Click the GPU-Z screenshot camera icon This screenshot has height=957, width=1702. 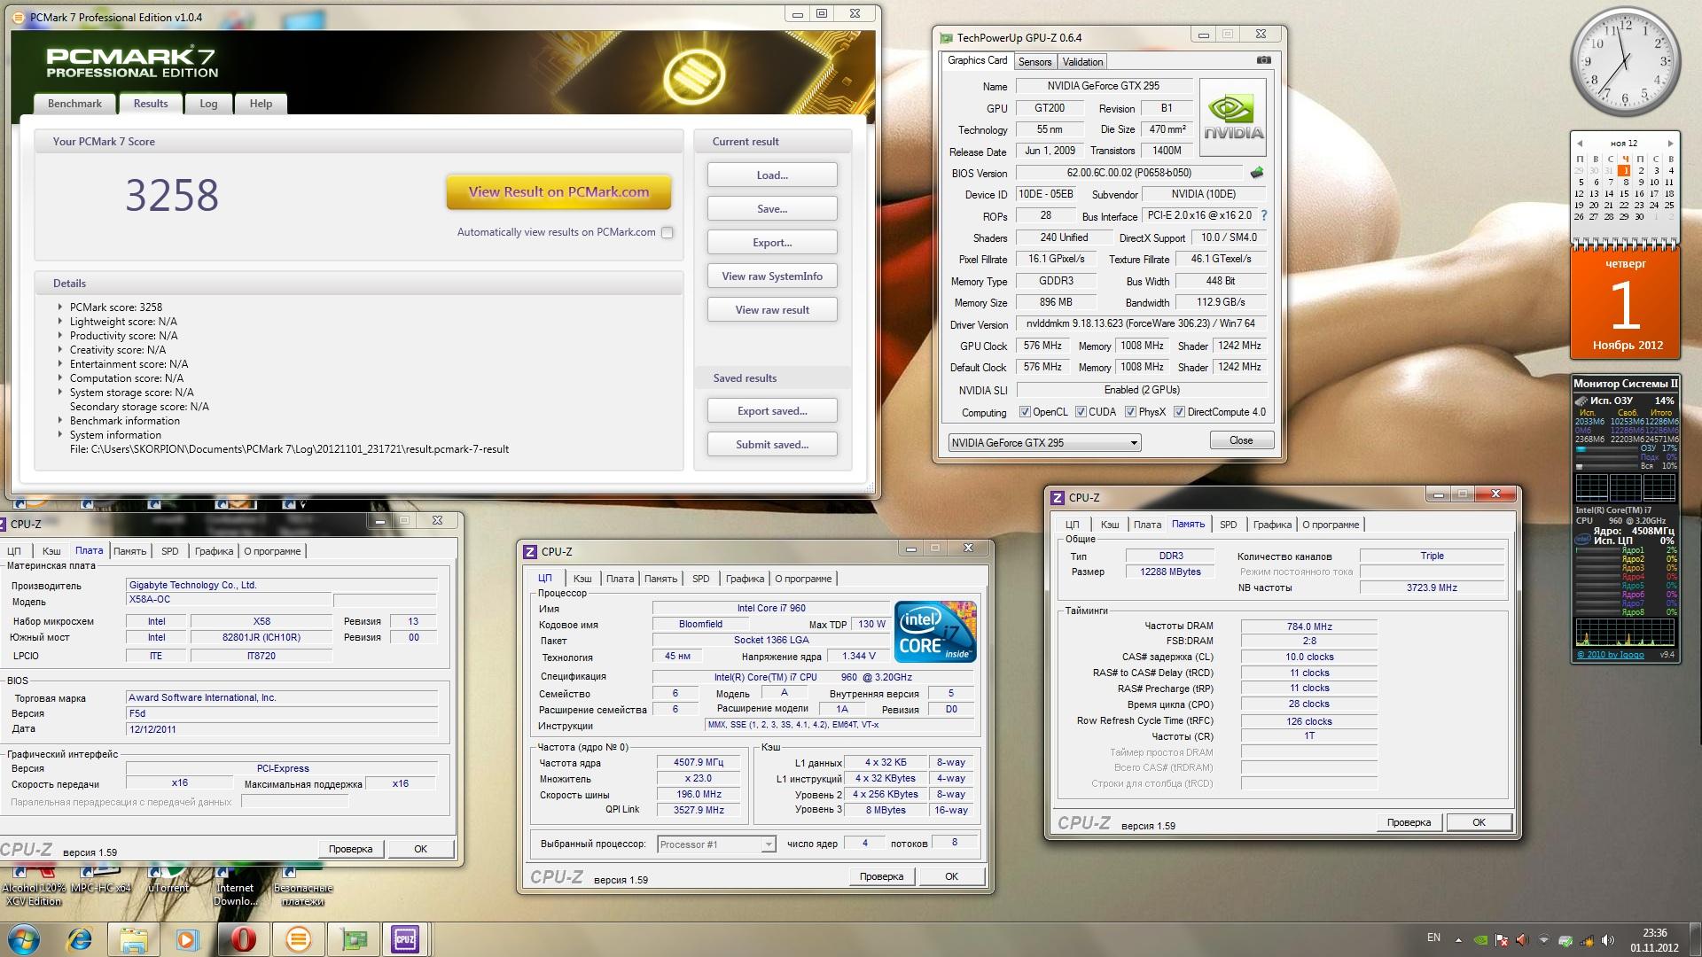click(x=1263, y=60)
